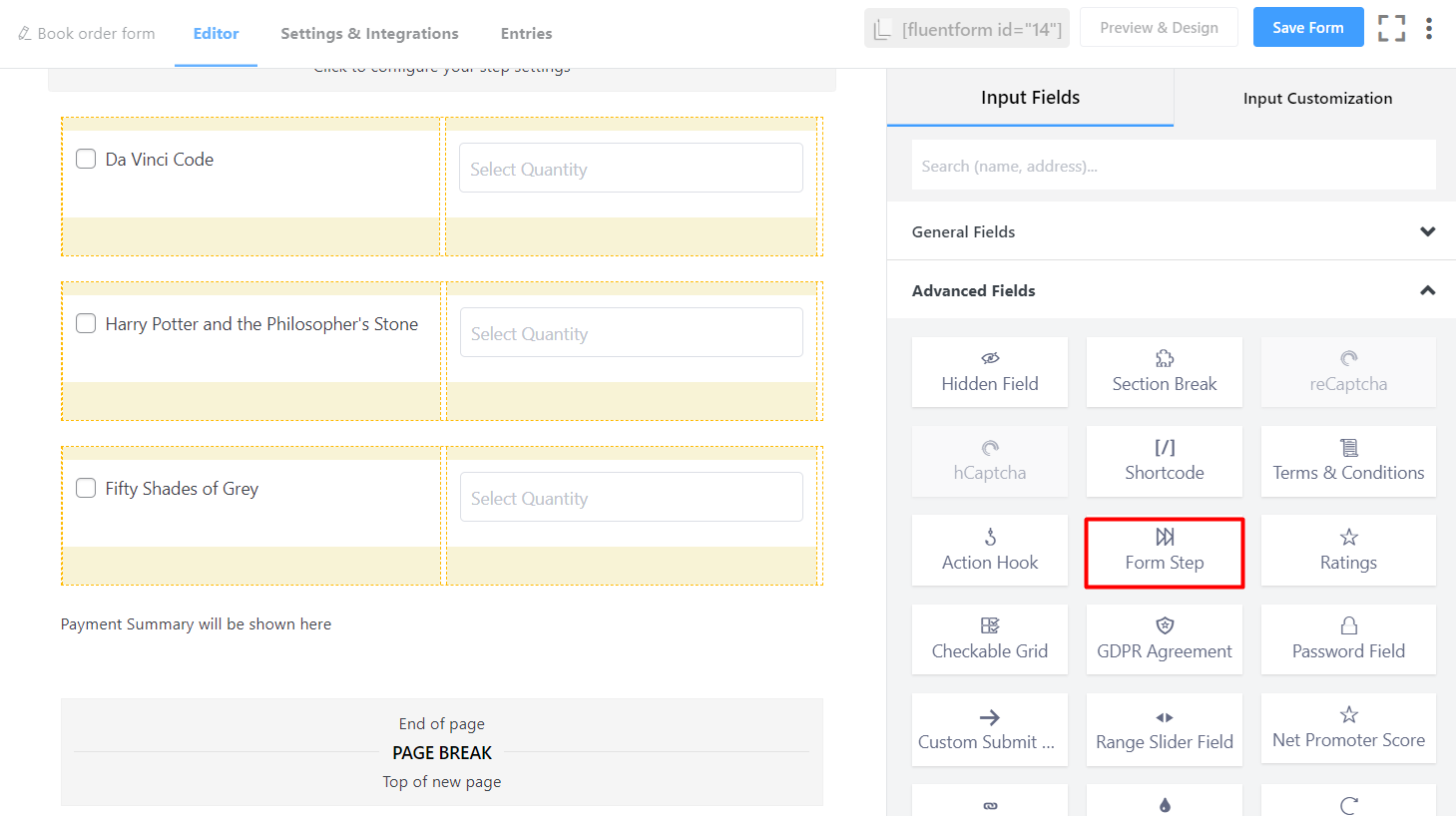The image size is (1456, 816).
Task: Insert the Ratings field
Action: pyautogui.click(x=1347, y=551)
